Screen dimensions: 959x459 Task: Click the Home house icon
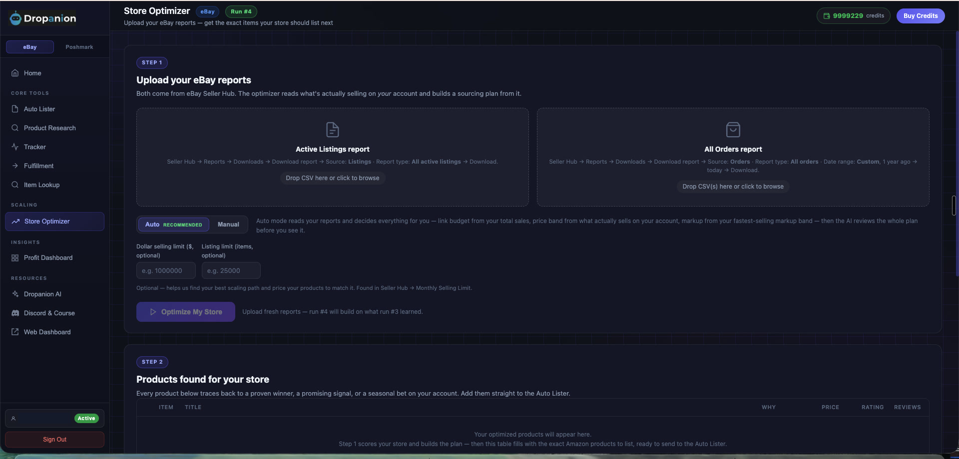(15, 73)
